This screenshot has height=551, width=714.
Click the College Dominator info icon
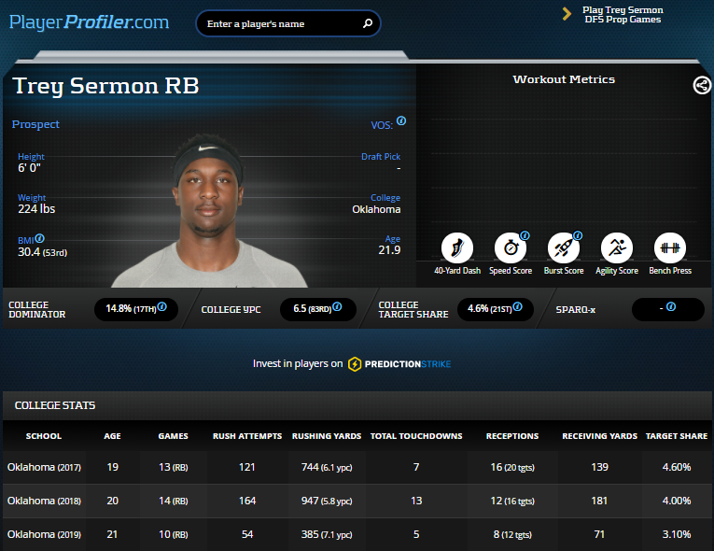tap(162, 306)
